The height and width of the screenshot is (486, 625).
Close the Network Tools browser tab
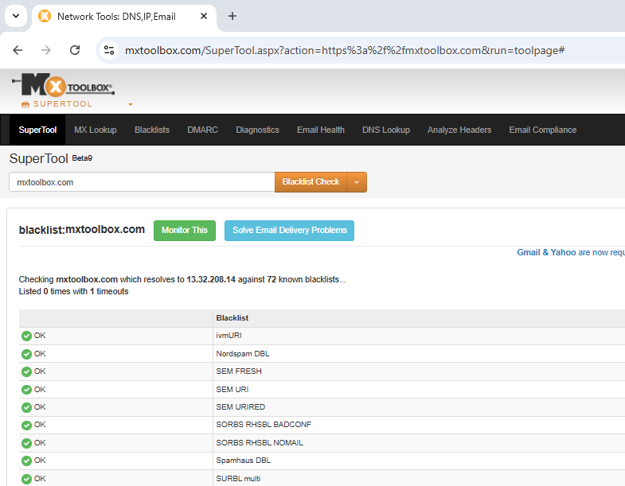pos(204,16)
